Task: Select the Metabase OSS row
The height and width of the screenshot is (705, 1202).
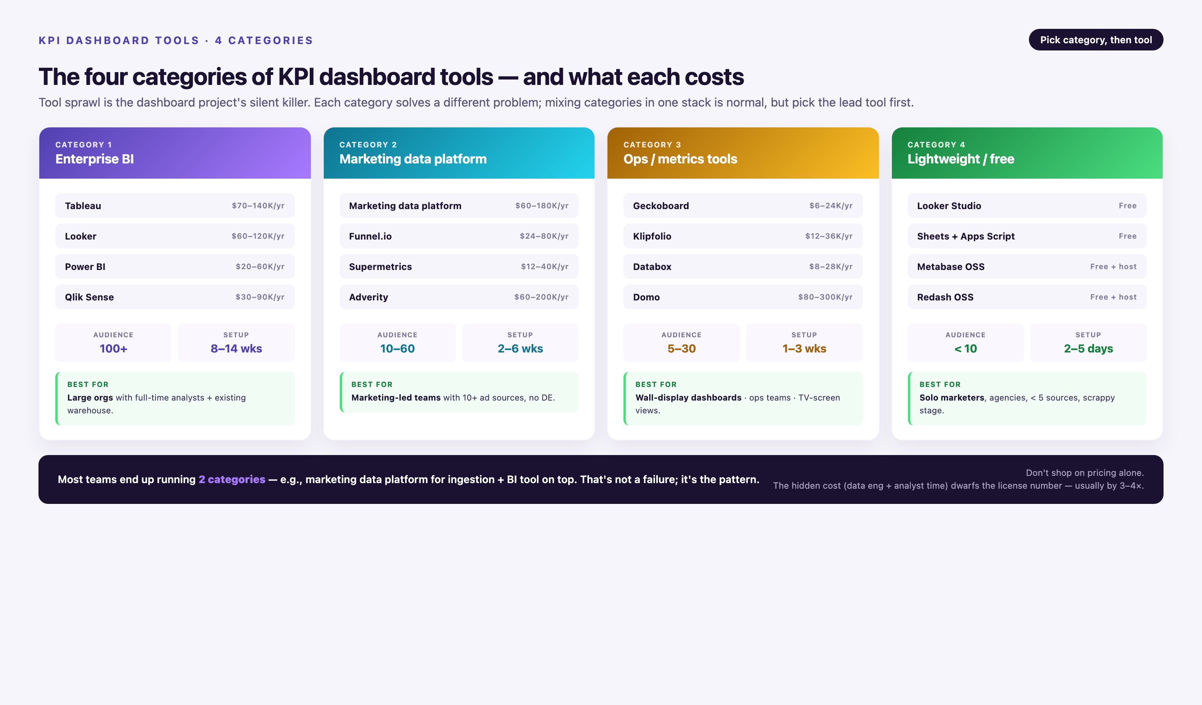Action: [x=1027, y=267]
